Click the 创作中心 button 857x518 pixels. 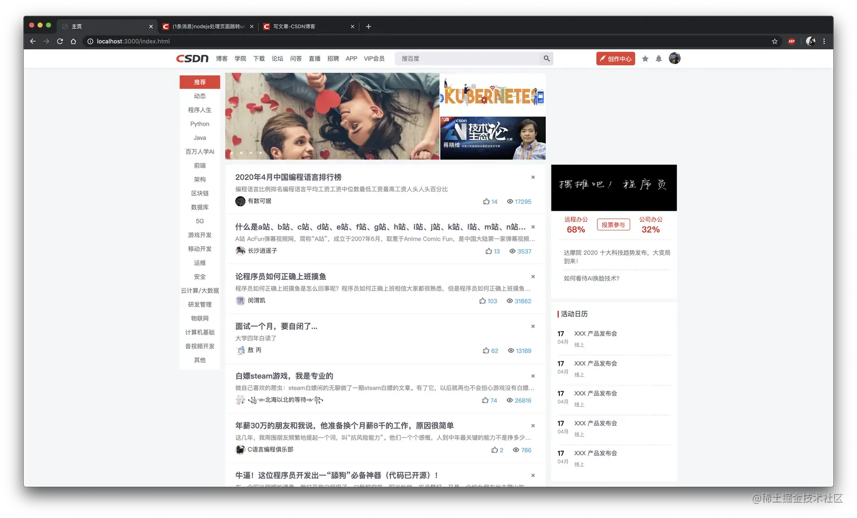tap(616, 58)
